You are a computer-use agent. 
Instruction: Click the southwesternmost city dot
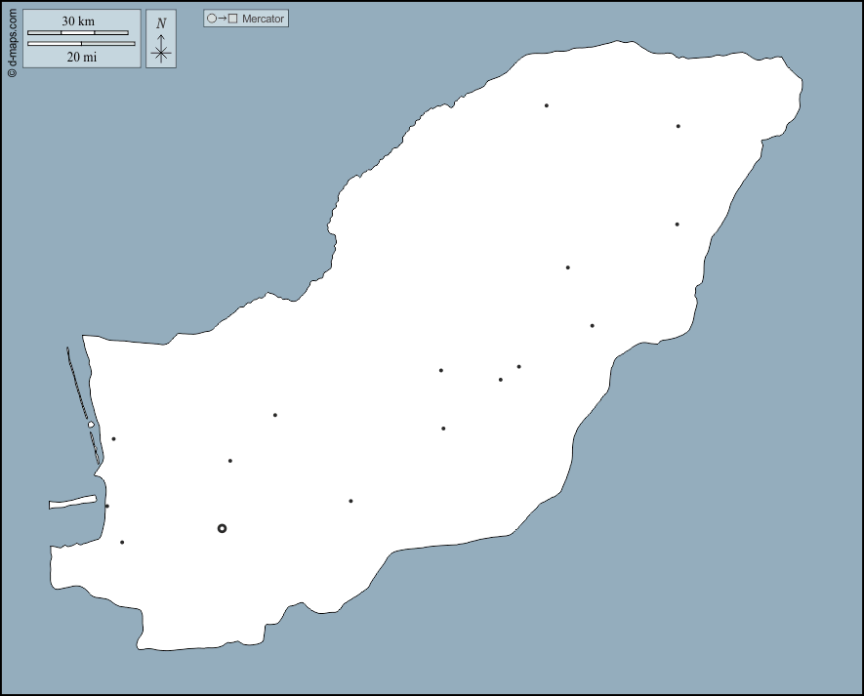coord(122,542)
